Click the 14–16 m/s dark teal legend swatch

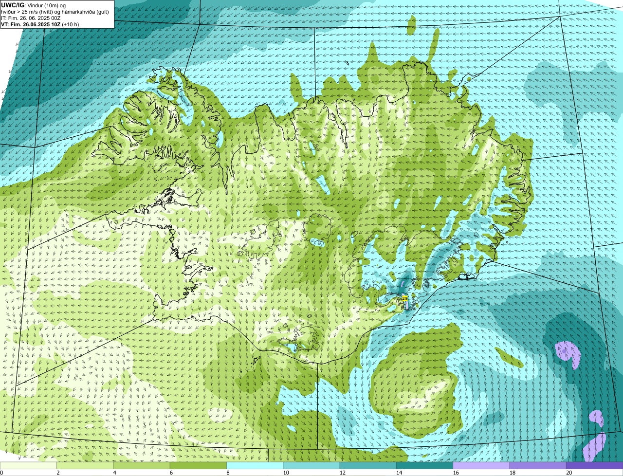(425, 465)
